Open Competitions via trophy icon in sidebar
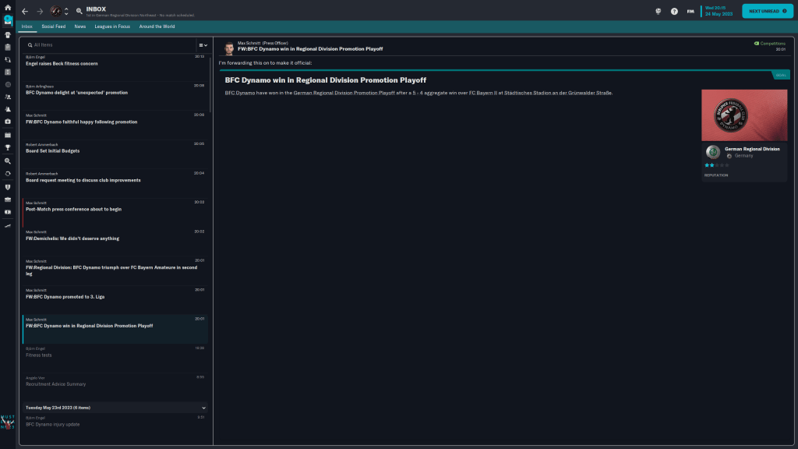The width and height of the screenshot is (798, 449). pos(8,147)
